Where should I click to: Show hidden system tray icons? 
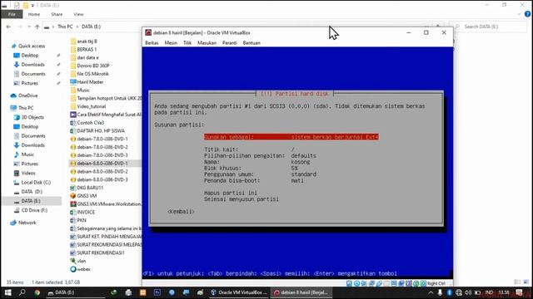click(431, 292)
